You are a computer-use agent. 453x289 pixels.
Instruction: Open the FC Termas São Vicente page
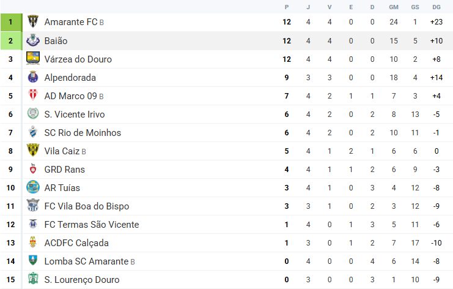click(x=91, y=225)
